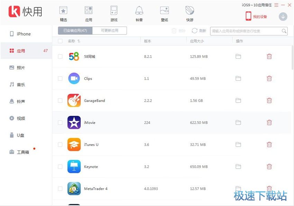The image size is (294, 206).
Task: Click the GarageBand app icon
Action: [x=74, y=100]
